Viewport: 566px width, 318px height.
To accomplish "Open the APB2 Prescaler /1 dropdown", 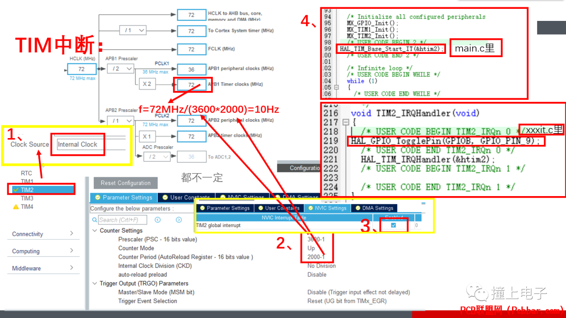I will click(121, 121).
